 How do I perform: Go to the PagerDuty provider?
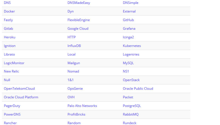(x=12, y=106)
